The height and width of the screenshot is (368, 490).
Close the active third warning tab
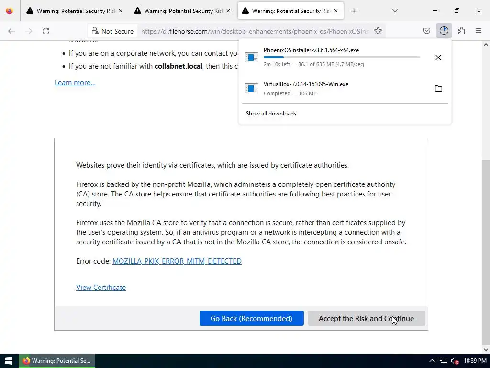(336, 11)
